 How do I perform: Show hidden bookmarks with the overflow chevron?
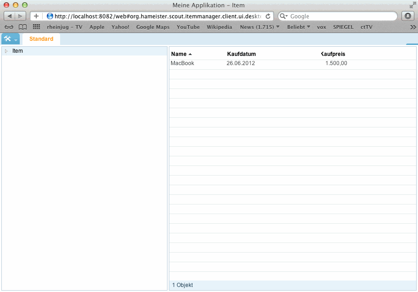point(412,27)
